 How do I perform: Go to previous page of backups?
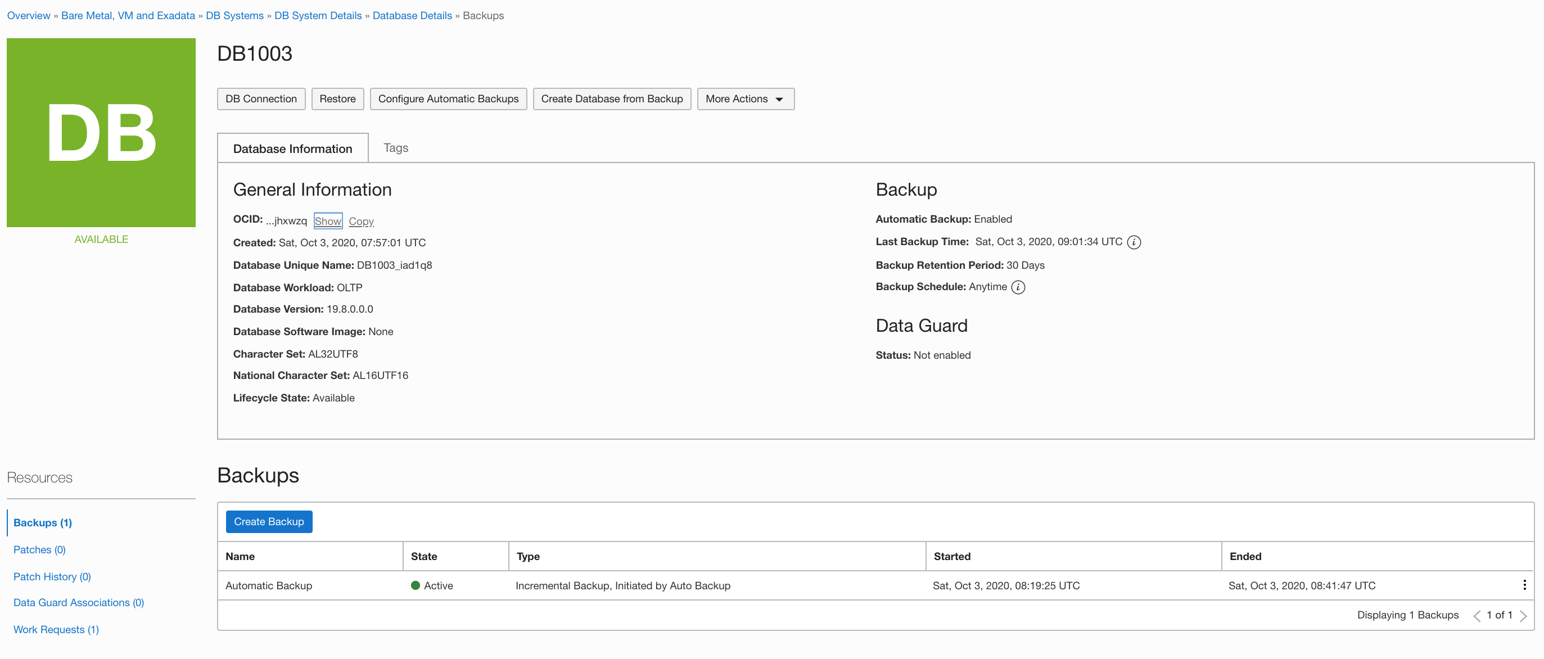point(1477,616)
